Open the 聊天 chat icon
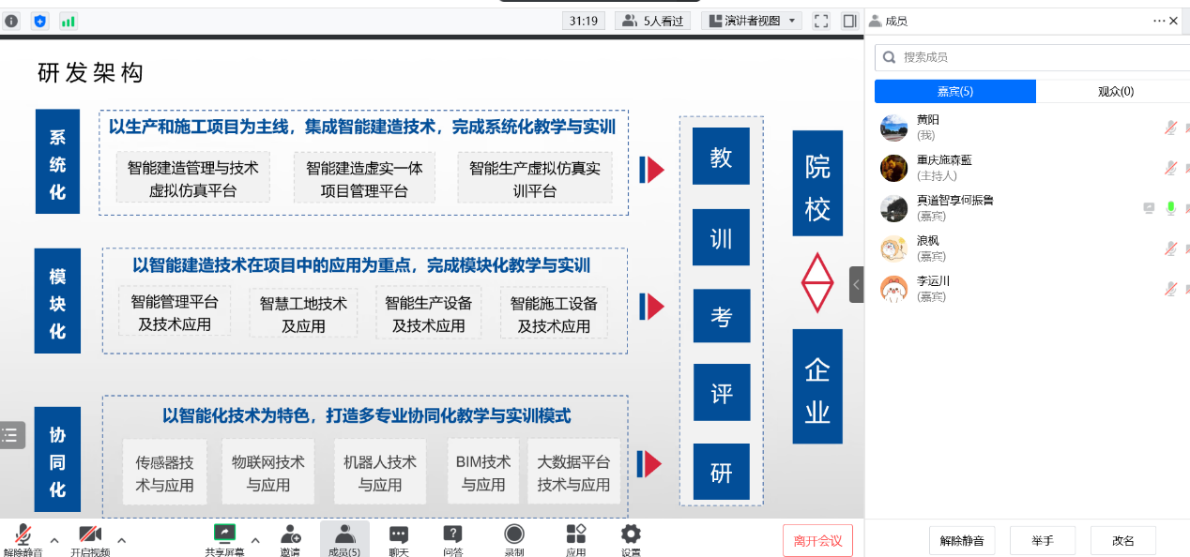 click(x=399, y=534)
